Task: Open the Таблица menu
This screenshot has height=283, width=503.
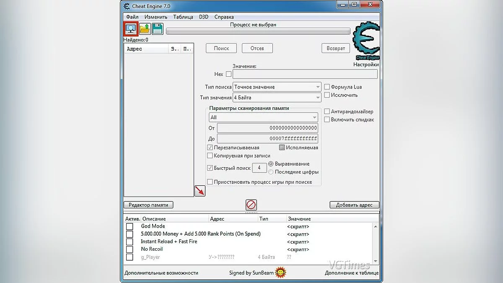Action: coord(182,17)
